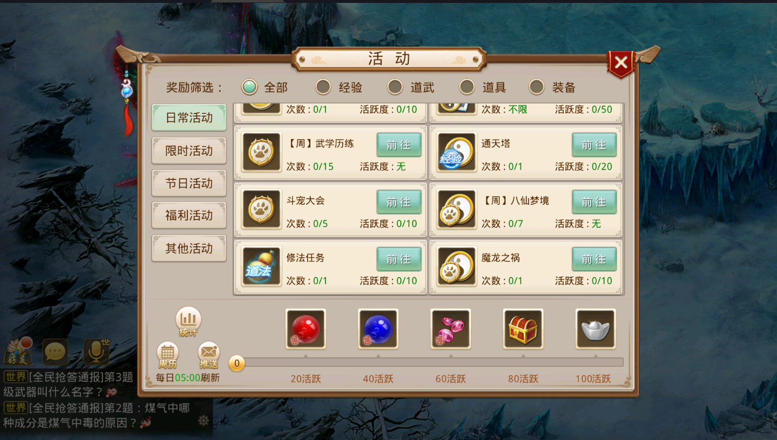Open the chat bubble icon
777x440 pixels.
coord(55,352)
